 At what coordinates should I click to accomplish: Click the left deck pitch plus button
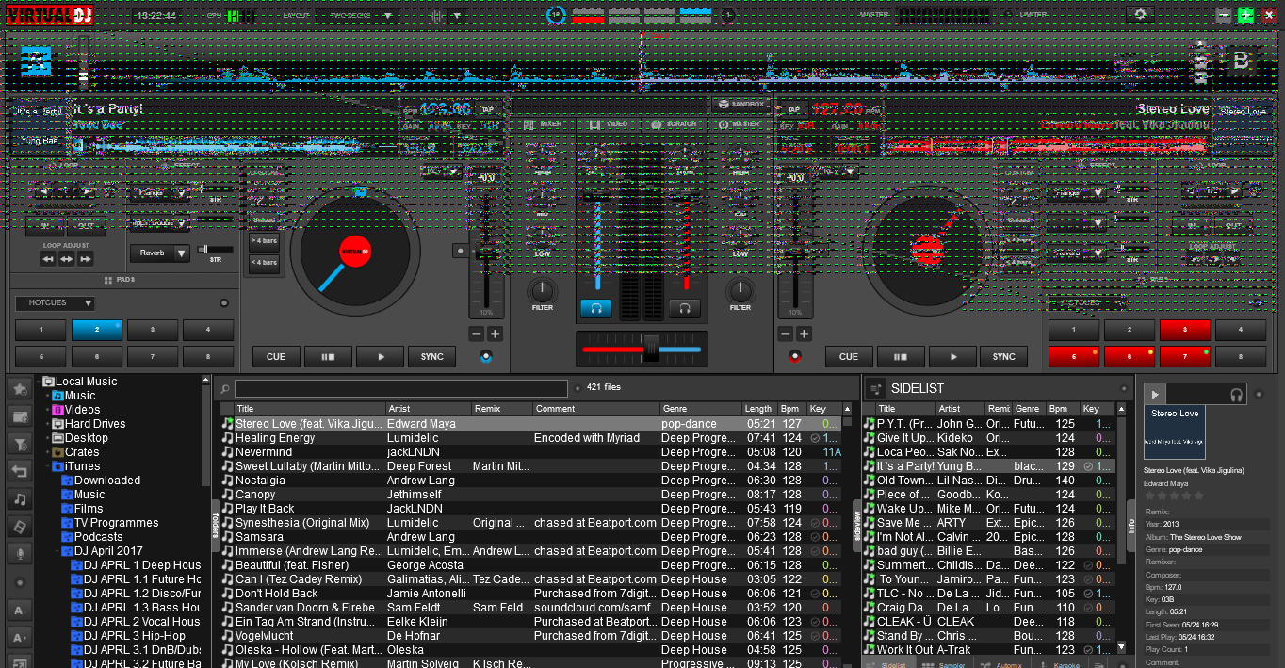pos(496,334)
